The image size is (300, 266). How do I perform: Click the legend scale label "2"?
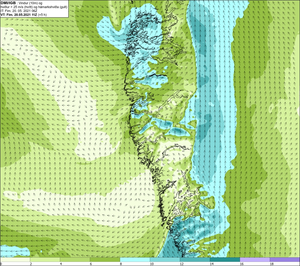point(31,264)
